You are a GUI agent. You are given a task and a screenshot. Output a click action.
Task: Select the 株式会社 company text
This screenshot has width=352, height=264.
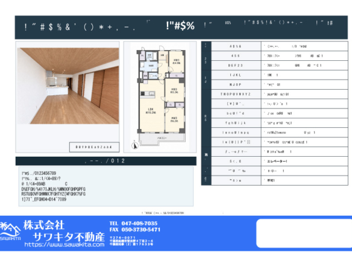click(44, 225)
